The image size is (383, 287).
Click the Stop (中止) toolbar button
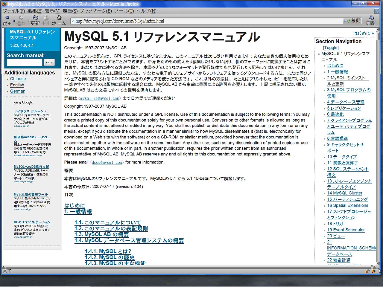click(x=46, y=20)
